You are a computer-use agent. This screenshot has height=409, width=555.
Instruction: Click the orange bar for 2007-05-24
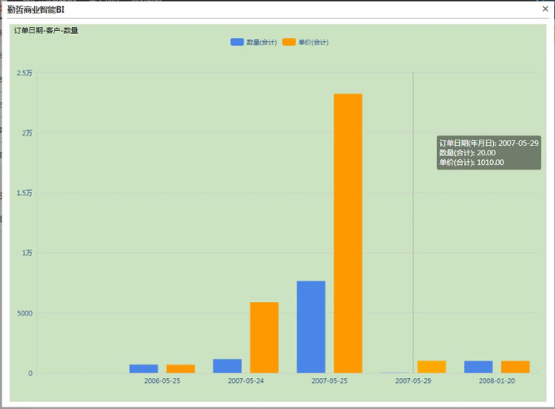pyautogui.click(x=264, y=337)
